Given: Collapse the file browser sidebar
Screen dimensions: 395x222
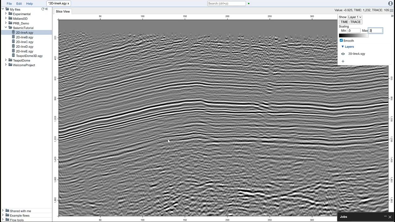Looking at the screenshot, I should [x=47, y=9].
